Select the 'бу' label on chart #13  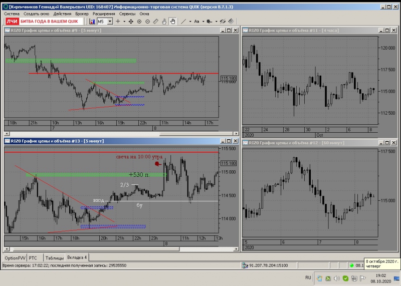click(139, 205)
